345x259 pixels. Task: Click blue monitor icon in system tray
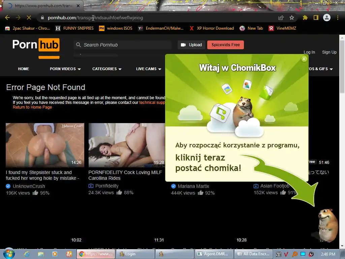[x=303, y=254]
